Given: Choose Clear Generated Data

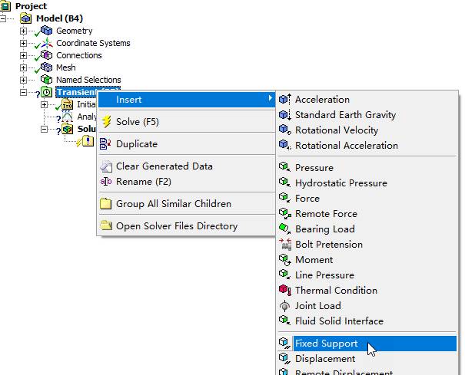Looking at the screenshot, I should click(x=164, y=166).
